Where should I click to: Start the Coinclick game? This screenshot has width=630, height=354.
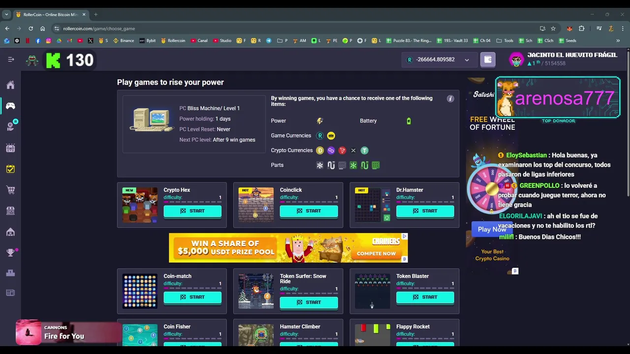[309, 211]
